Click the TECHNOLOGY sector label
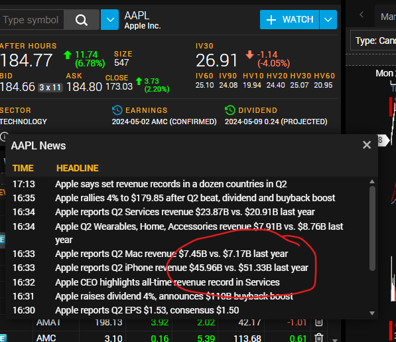The height and width of the screenshot is (342, 396). point(23,122)
